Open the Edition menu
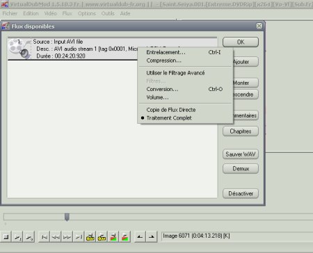The image size is (313, 253). [31, 13]
